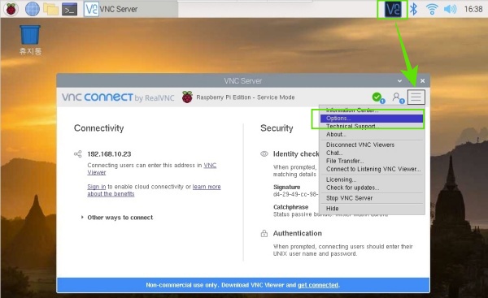The height and width of the screenshot is (298, 488).
Task: Open About... from the menu
Action: (372, 134)
